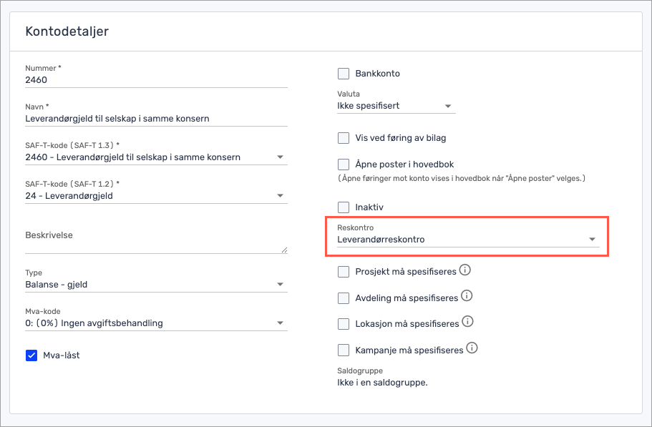The height and width of the screenshot is (427, 652).
Task: Click info icon beside Lokasjon må spesifiseres
Action: point(468,323)
